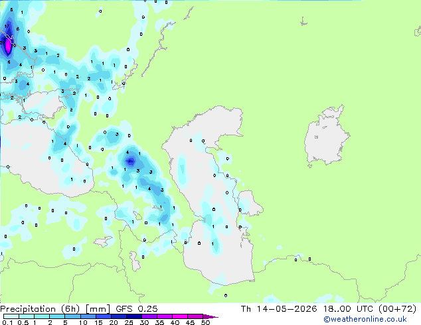The height and width of the screenshot is (325, 421).
Task: Select the 20–25 mm legend swatch
Action: pyautogui.click(x=119, y=316)
